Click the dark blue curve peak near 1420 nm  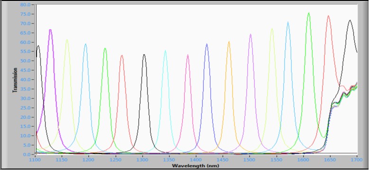point(207,44)
